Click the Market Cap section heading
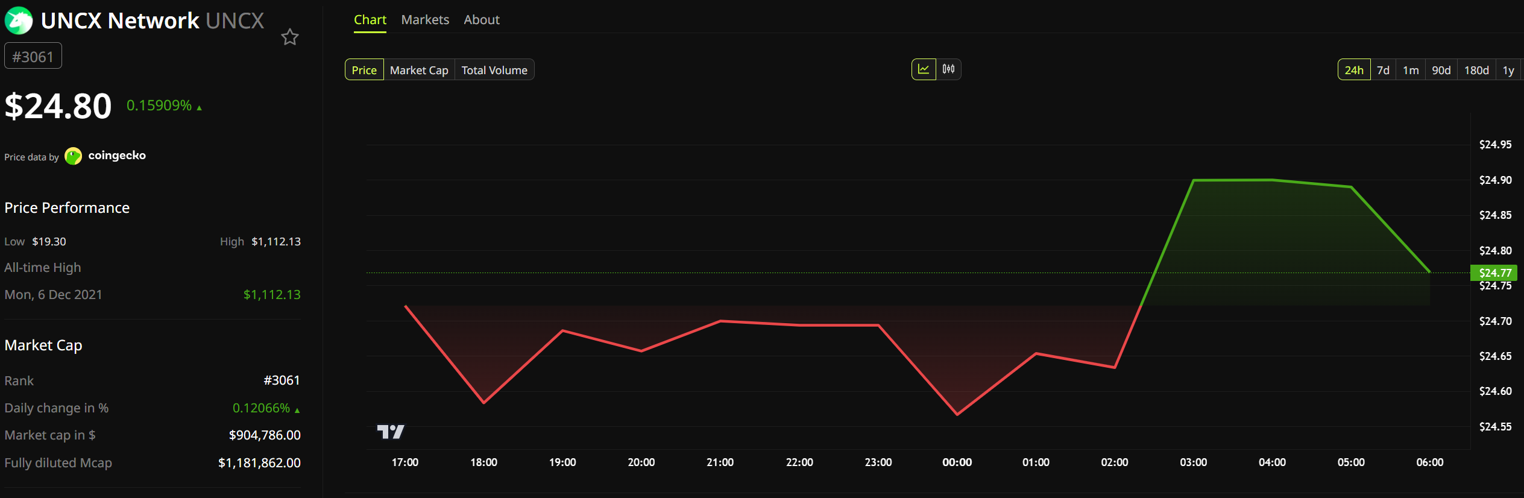 coord(43,345)
